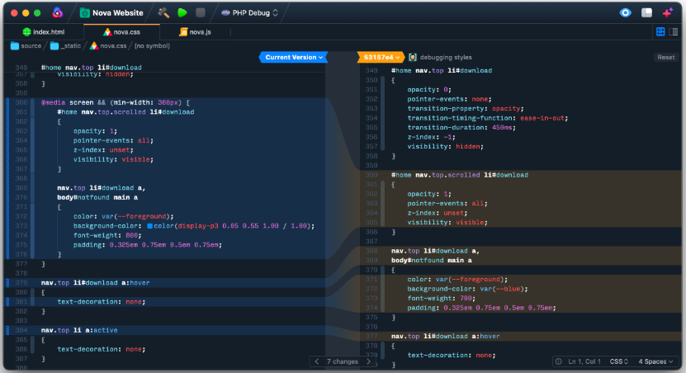Toggle the split editor sidebar icon
The image size is (686, 373).
point(674,31)
